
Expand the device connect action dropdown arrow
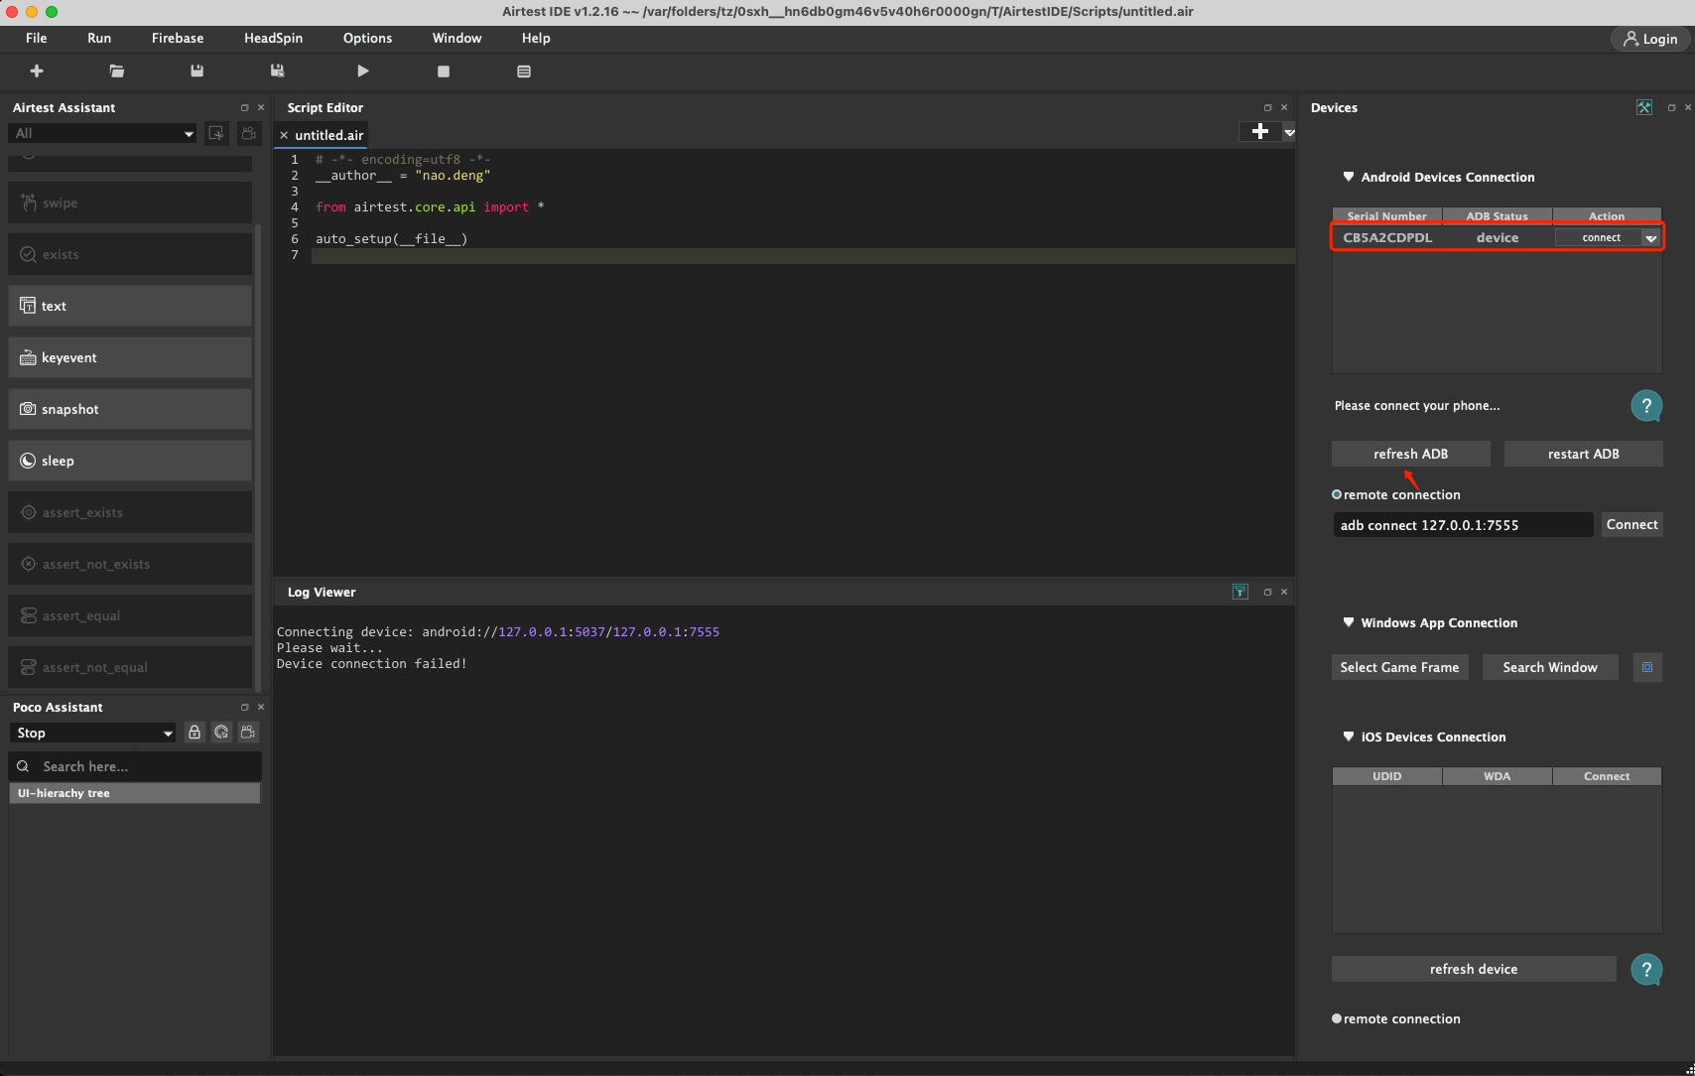pos(1650,238)
